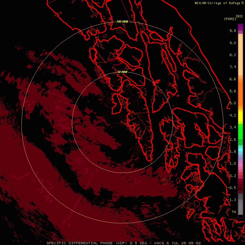Click the 5.8 value on the color scale
The height and width of the screenshot is (245, 245).
tap(233, 91)
